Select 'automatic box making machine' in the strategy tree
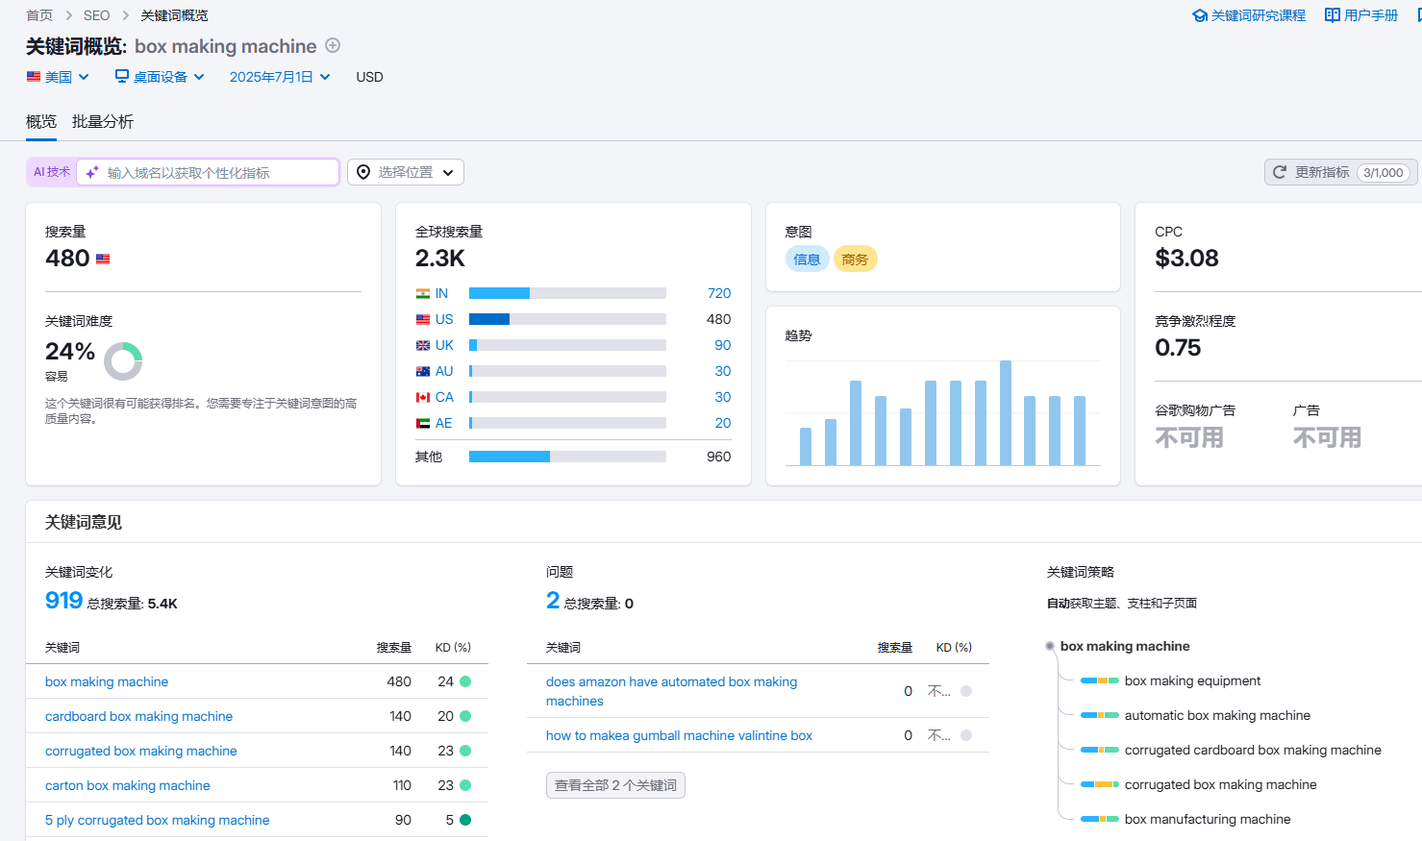The height and width of the screenshot is (841, 1422). [1217, 715]
